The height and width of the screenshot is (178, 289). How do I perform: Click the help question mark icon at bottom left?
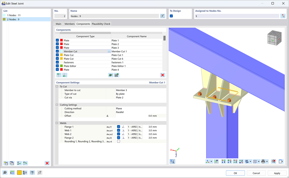pyautogui.click(x=5, y=172)
